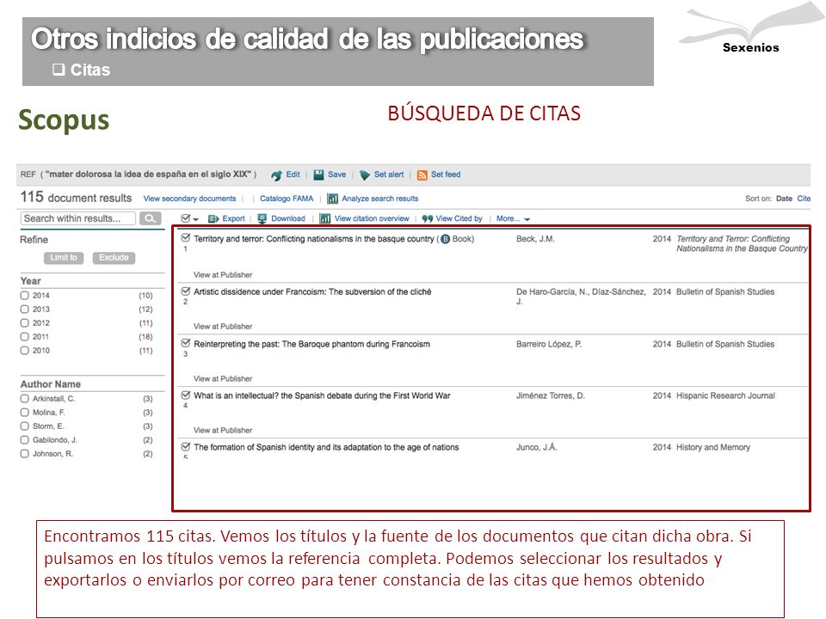Uncheck the formation of Spanish identity checkbox
This screenshot has width=826, height=619.
click(186, 446)
